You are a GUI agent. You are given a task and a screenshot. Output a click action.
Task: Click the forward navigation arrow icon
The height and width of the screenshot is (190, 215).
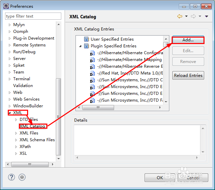tap(193, 16)
